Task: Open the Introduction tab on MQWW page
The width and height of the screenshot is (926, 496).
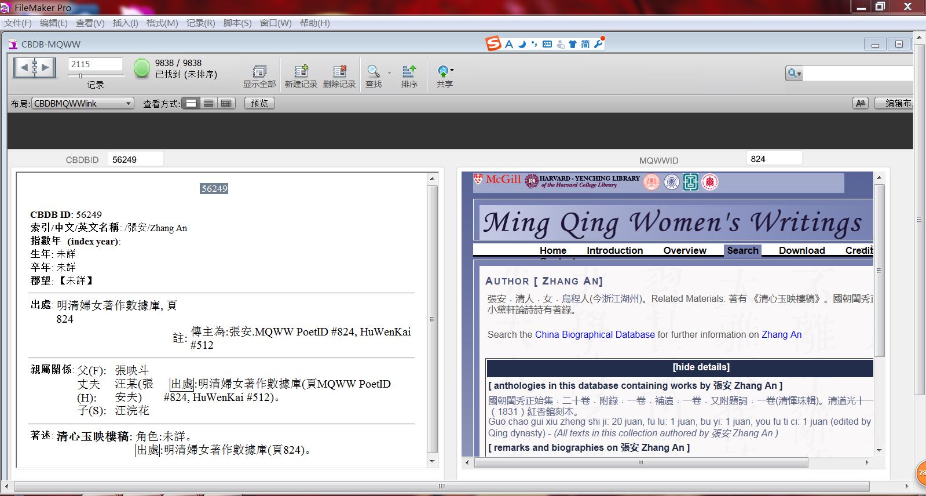Action: 614,250
